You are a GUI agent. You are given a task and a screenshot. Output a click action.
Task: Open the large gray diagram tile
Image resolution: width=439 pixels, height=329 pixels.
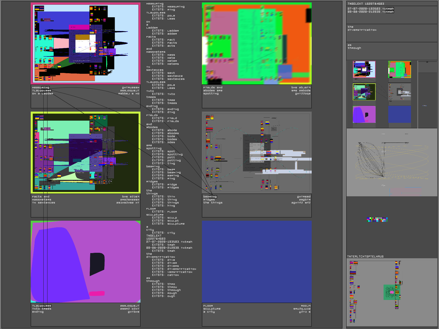pos(257,152)
